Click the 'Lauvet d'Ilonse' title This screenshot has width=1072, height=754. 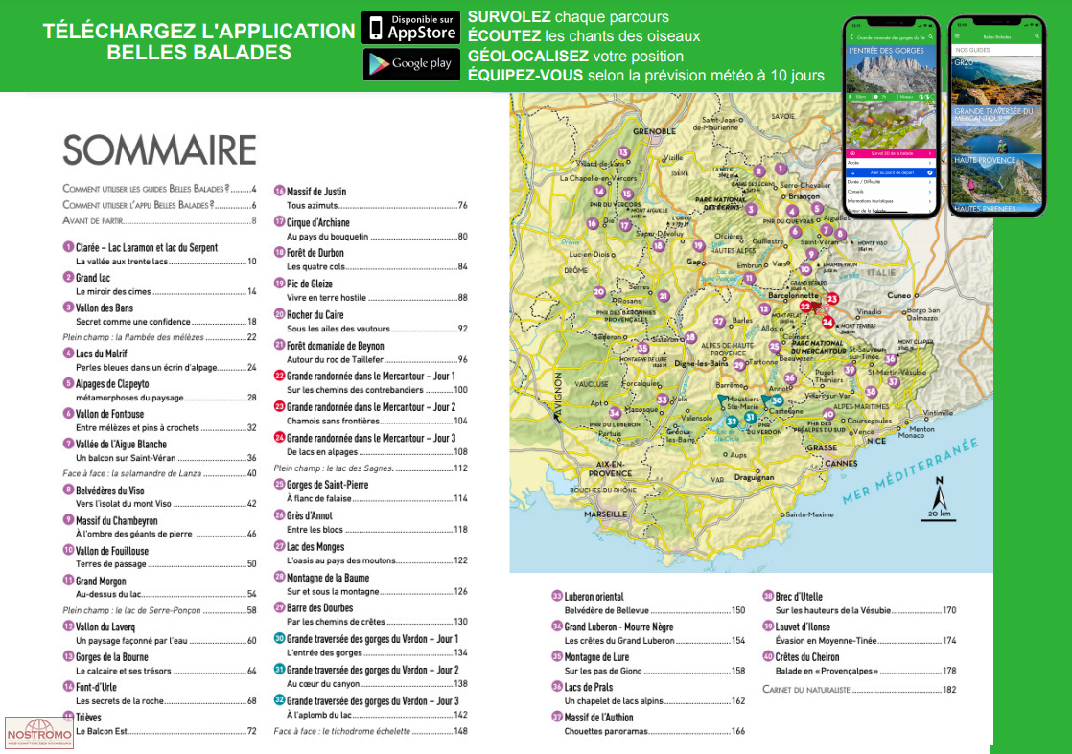point(803,627)
